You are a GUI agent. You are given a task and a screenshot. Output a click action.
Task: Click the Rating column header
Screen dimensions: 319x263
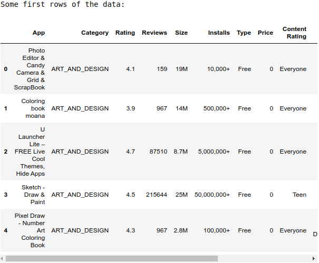coord(125,33)
